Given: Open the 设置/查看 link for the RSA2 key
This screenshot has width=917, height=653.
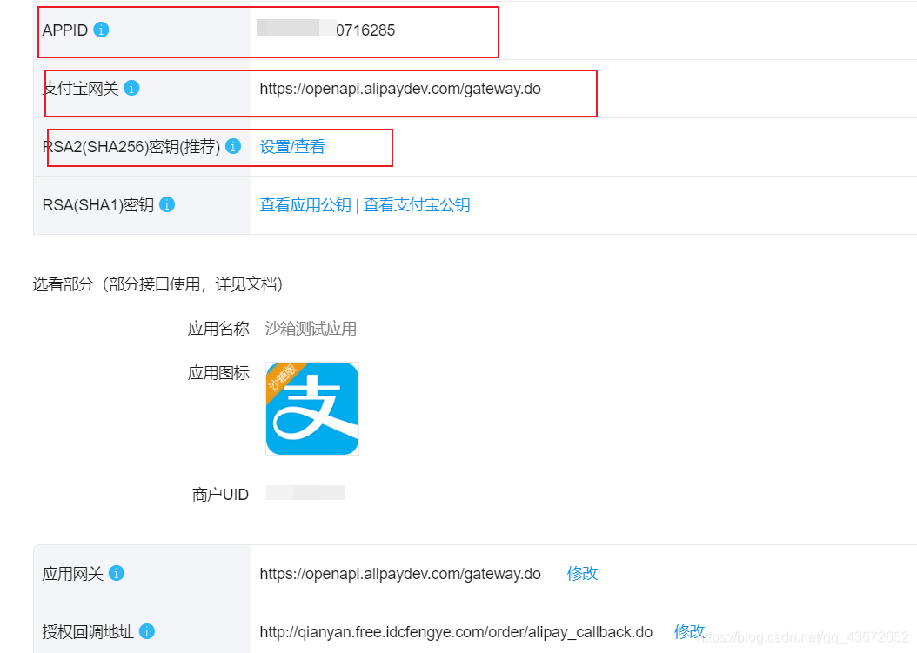Looking at the screenshot, I should [x=292, y=147].
